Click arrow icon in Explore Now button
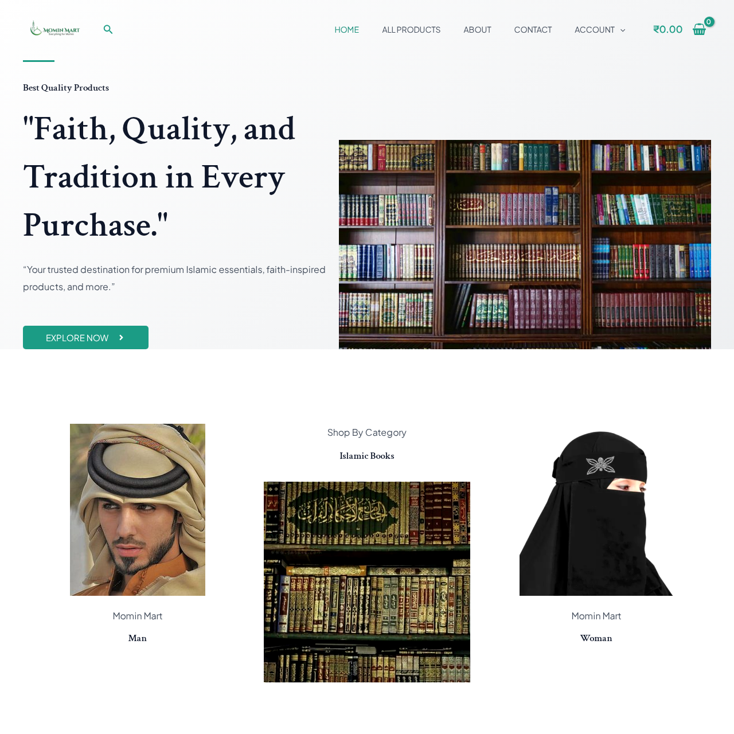This screenshot has width=734, height=734. click(121, 338)
